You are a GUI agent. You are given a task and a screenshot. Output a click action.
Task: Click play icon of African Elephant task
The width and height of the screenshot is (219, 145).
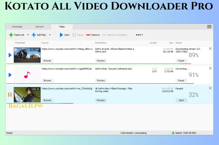pos(10,55)
